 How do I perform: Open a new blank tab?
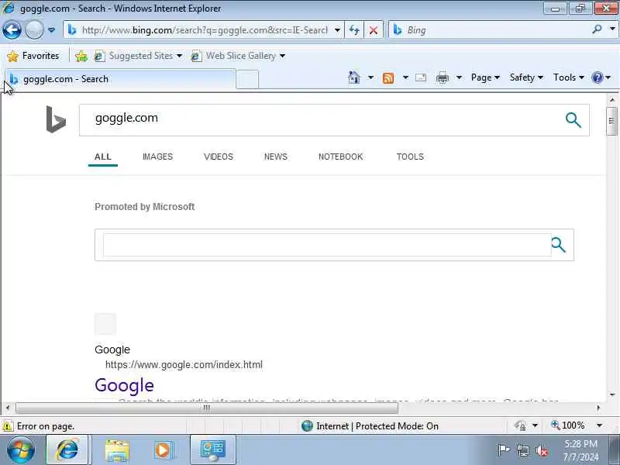pos(247,80)
